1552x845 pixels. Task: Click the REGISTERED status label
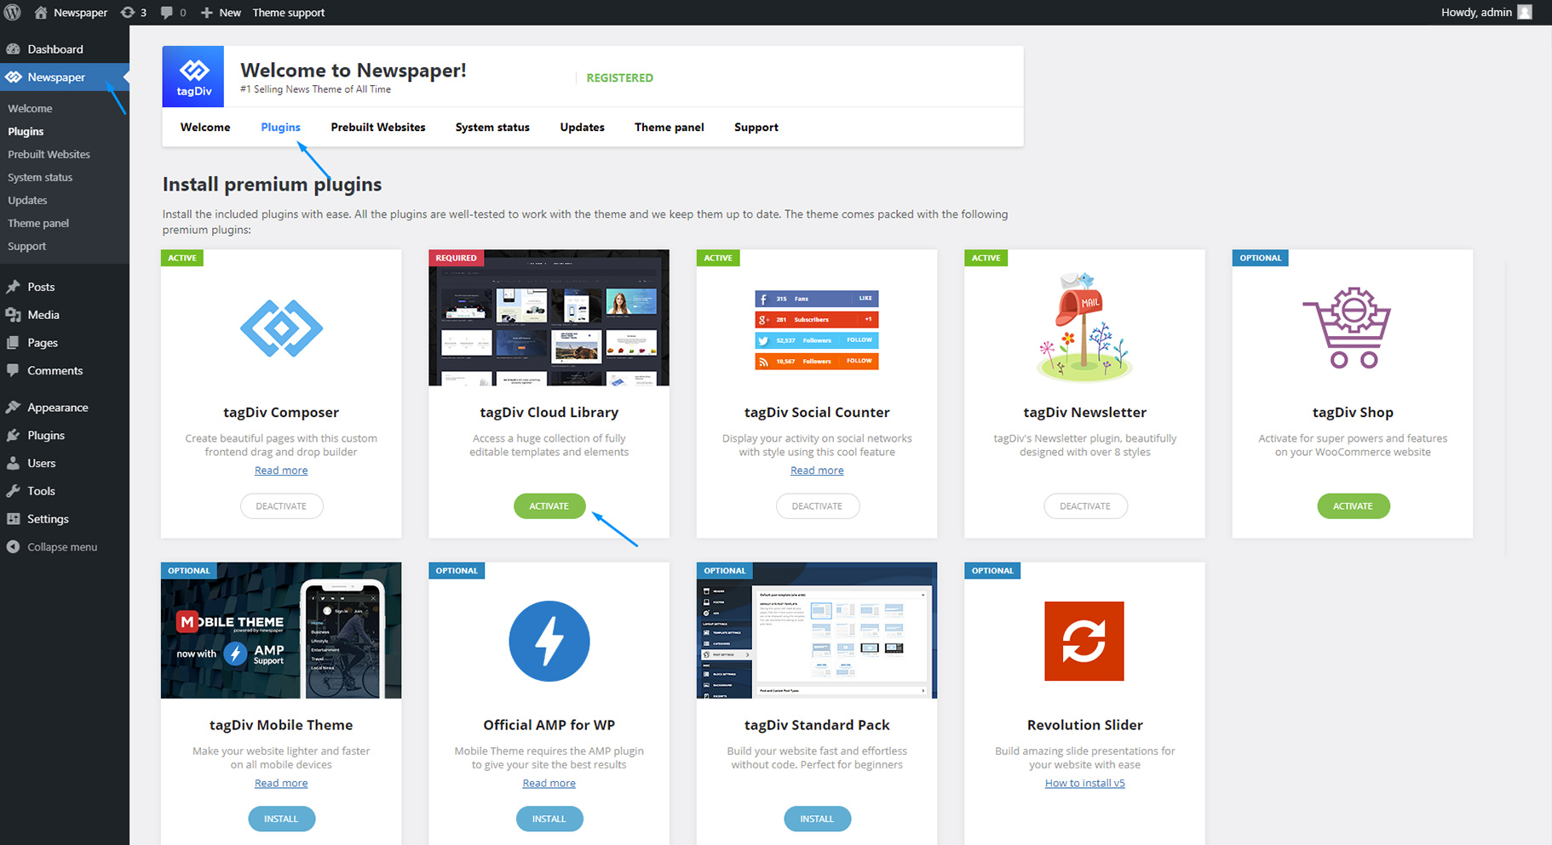[x=620, y=78]
